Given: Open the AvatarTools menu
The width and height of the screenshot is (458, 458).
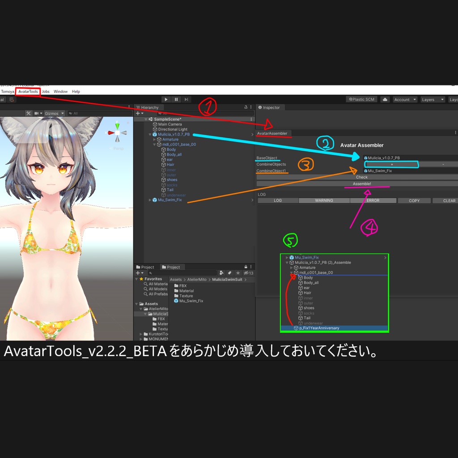Looking at the screenshot, I should coord(28,91).
